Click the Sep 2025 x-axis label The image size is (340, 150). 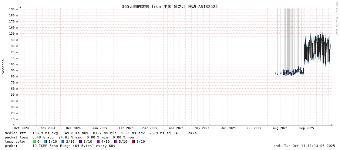coord(306,128)
